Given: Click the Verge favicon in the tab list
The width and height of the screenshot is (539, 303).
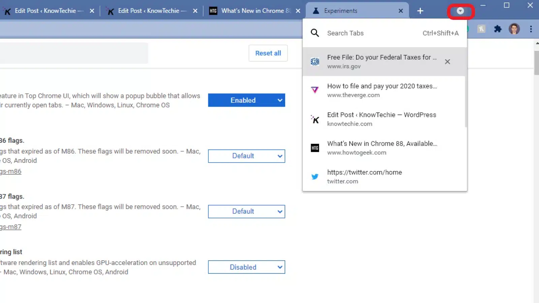Looking at the screenshot, I should tap(315, 90).
